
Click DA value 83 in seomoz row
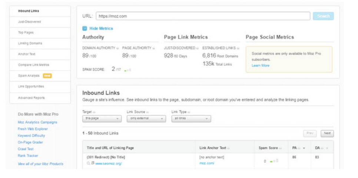click(x=317, y=157)
